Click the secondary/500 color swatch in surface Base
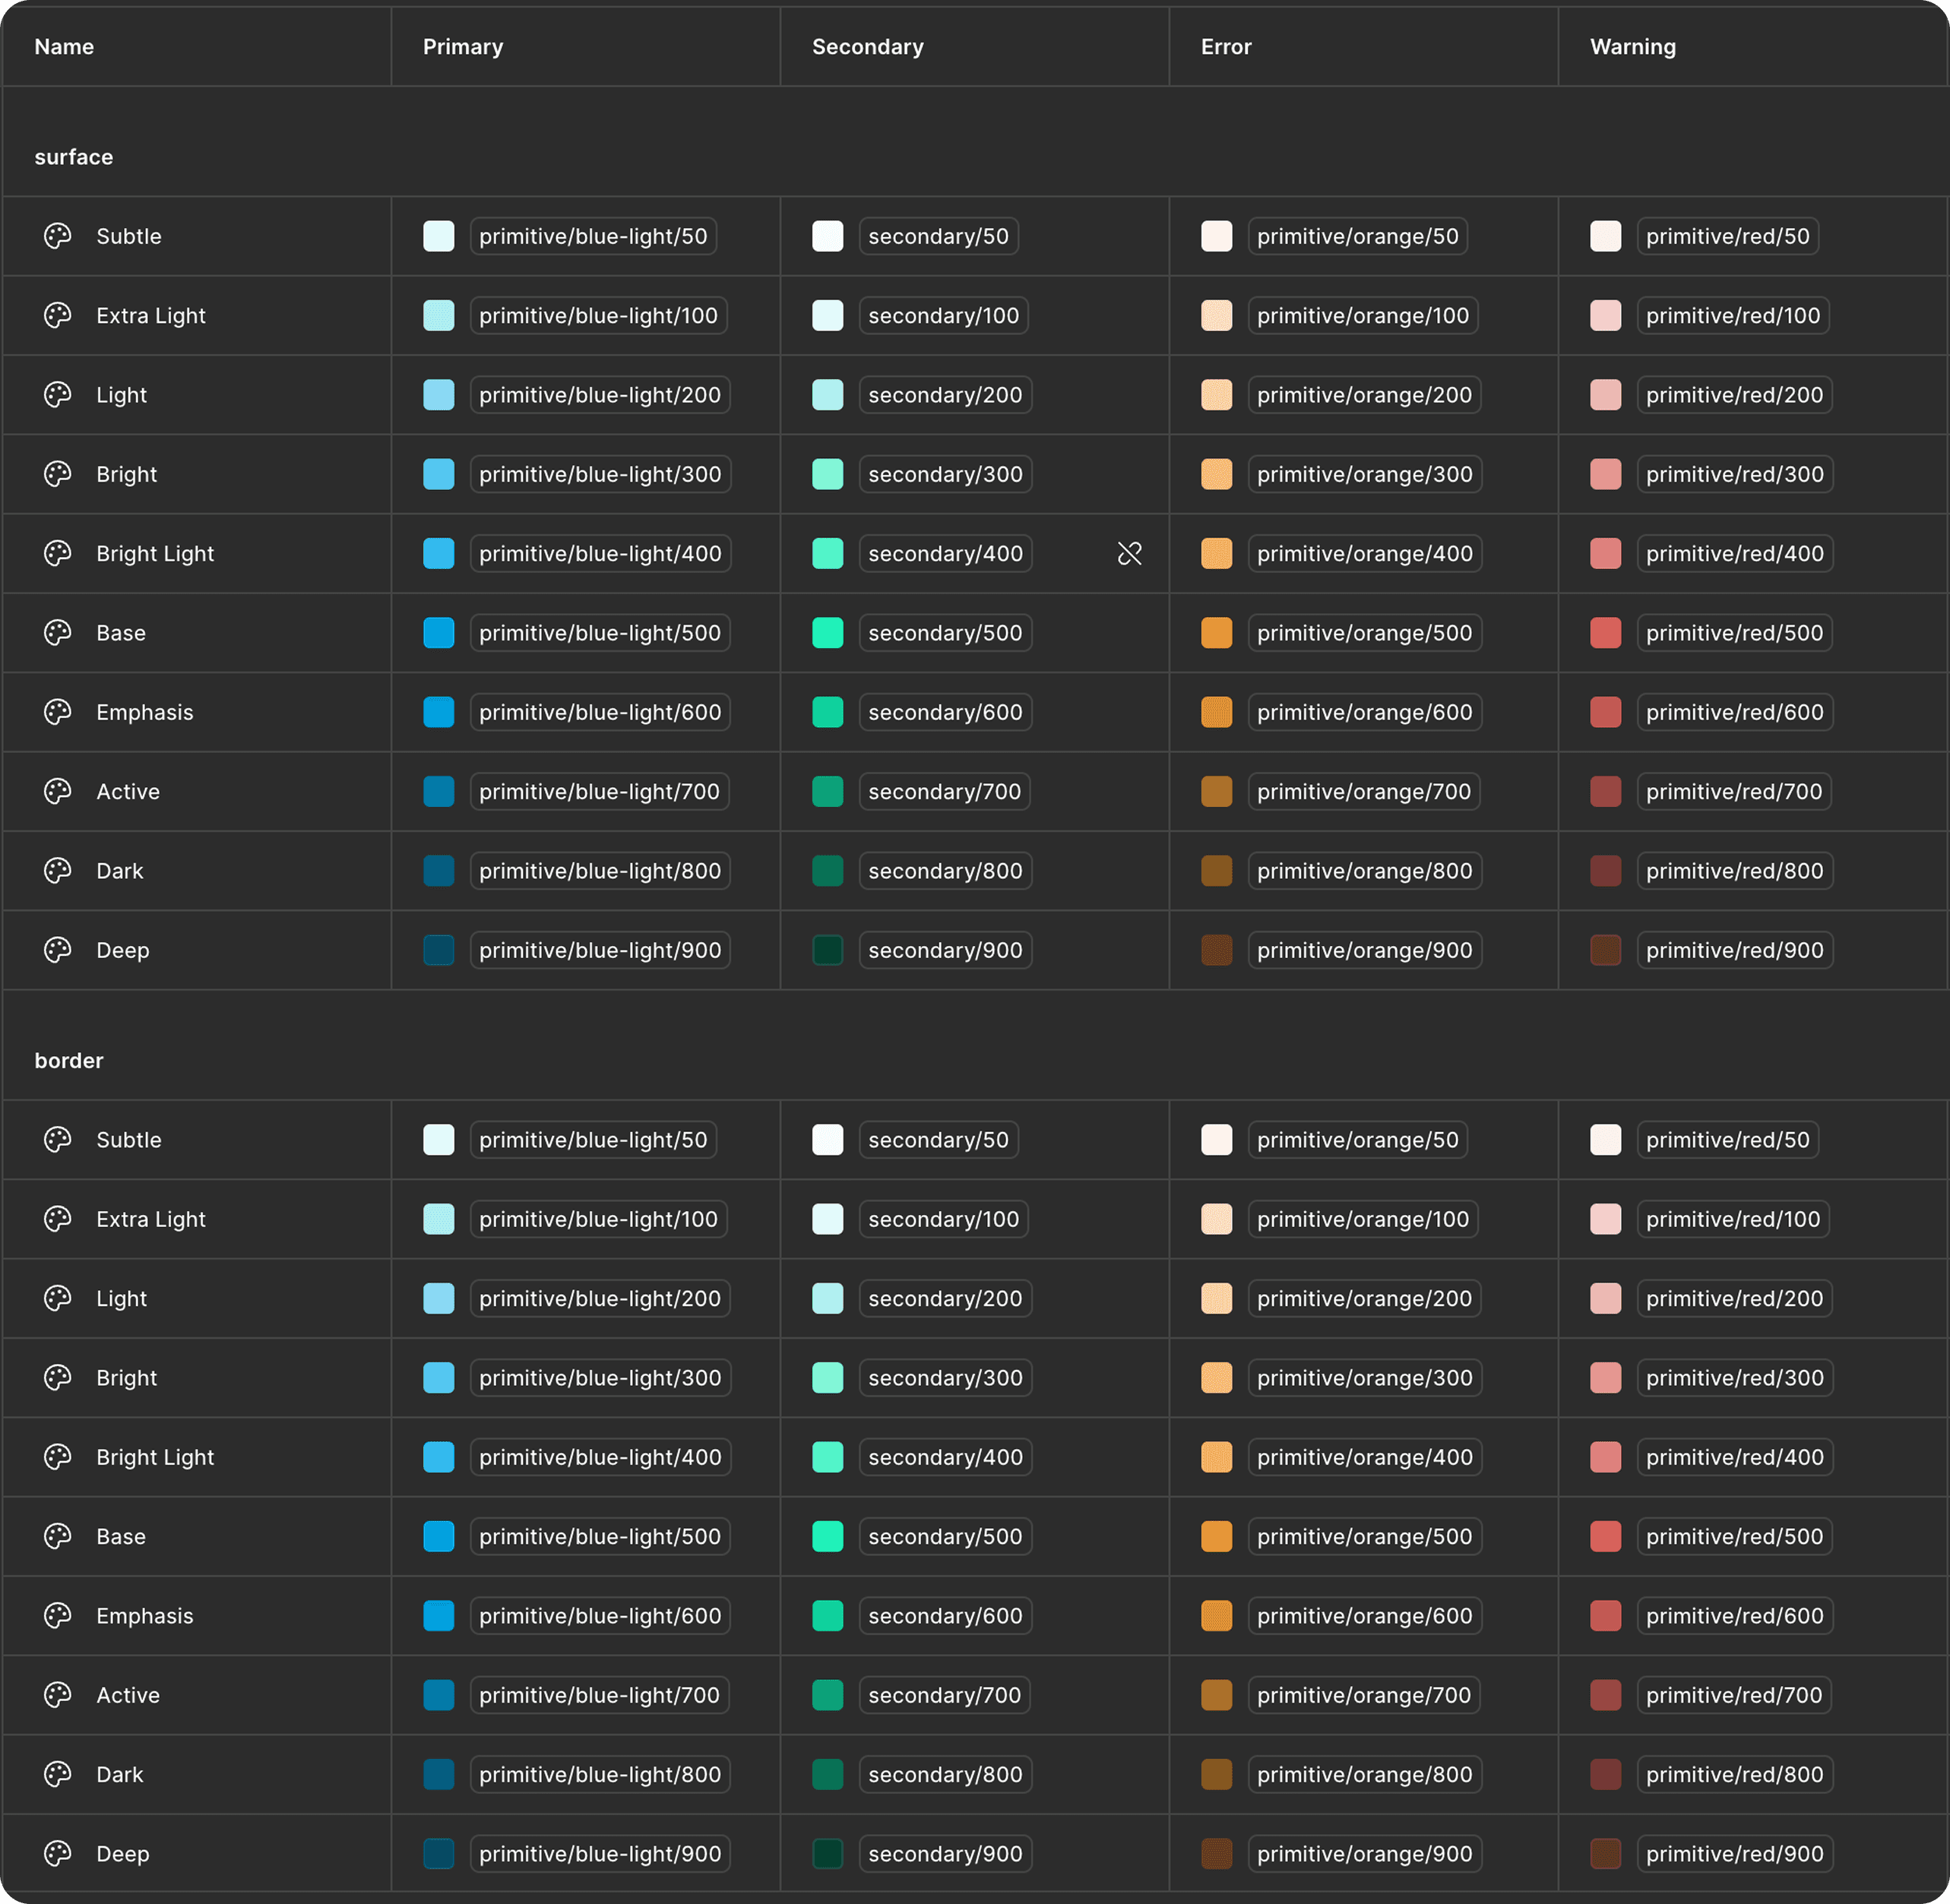The width and height of the screenshot is (1950, 1904). pyautogui.click(x=827, y=633)
